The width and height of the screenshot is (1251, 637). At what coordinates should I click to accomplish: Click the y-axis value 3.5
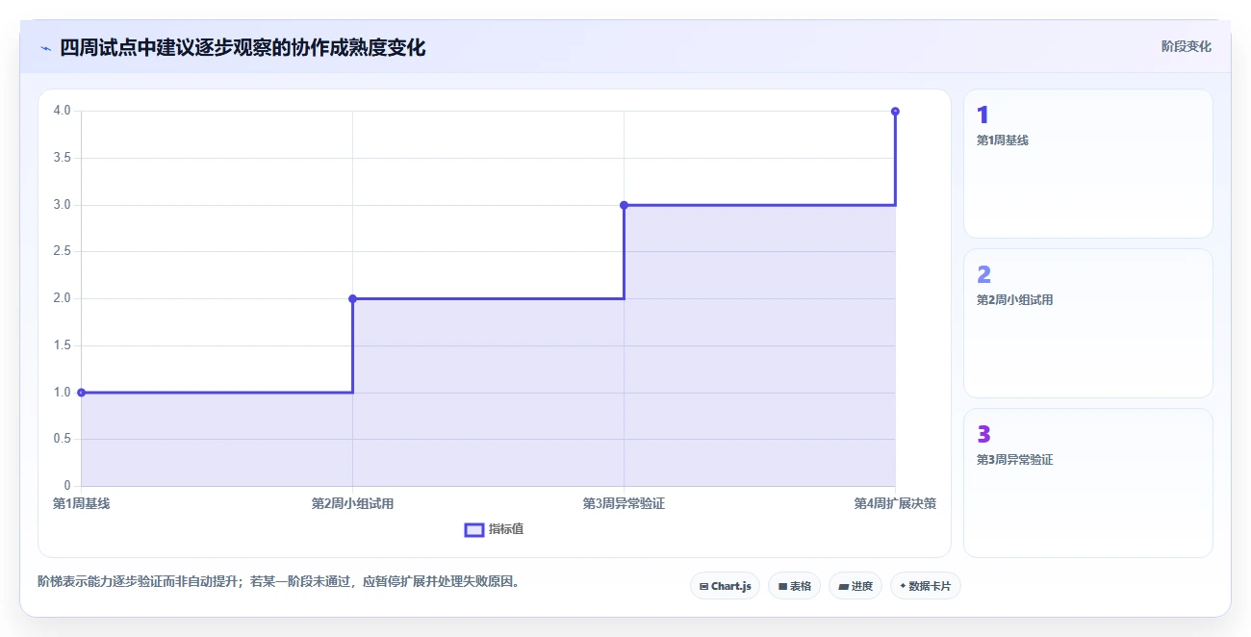(62, 158)
